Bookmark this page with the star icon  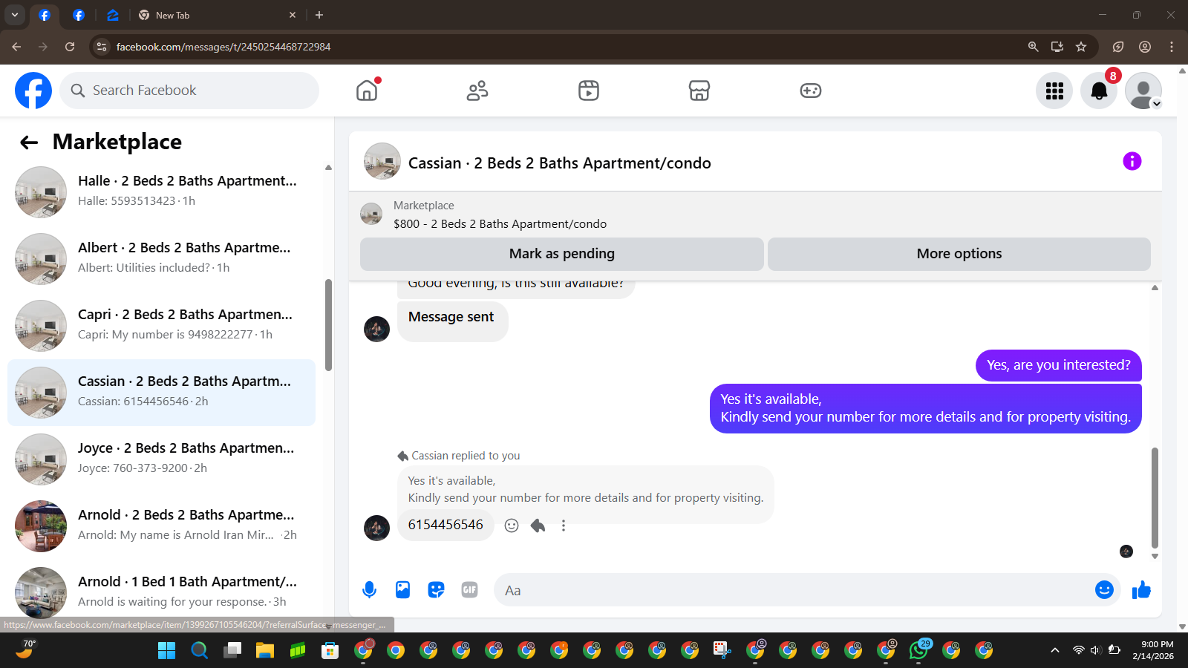click(x=1081, y=47)
